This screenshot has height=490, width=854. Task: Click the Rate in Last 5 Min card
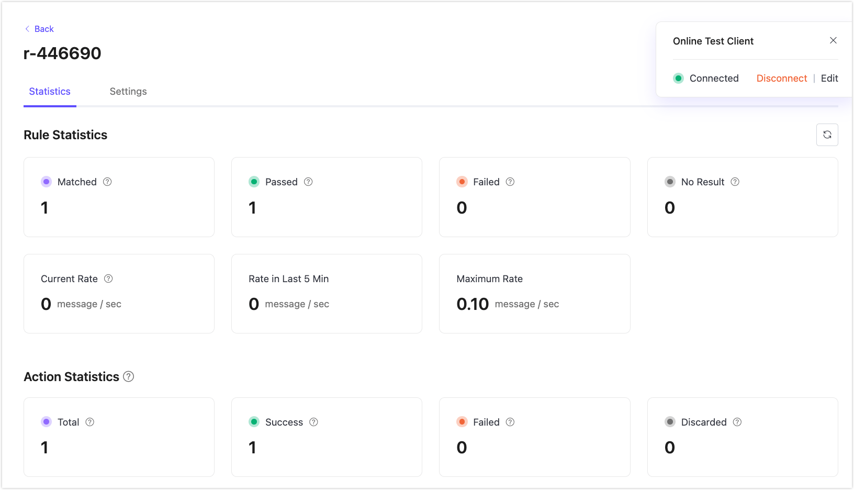[327, 293]
